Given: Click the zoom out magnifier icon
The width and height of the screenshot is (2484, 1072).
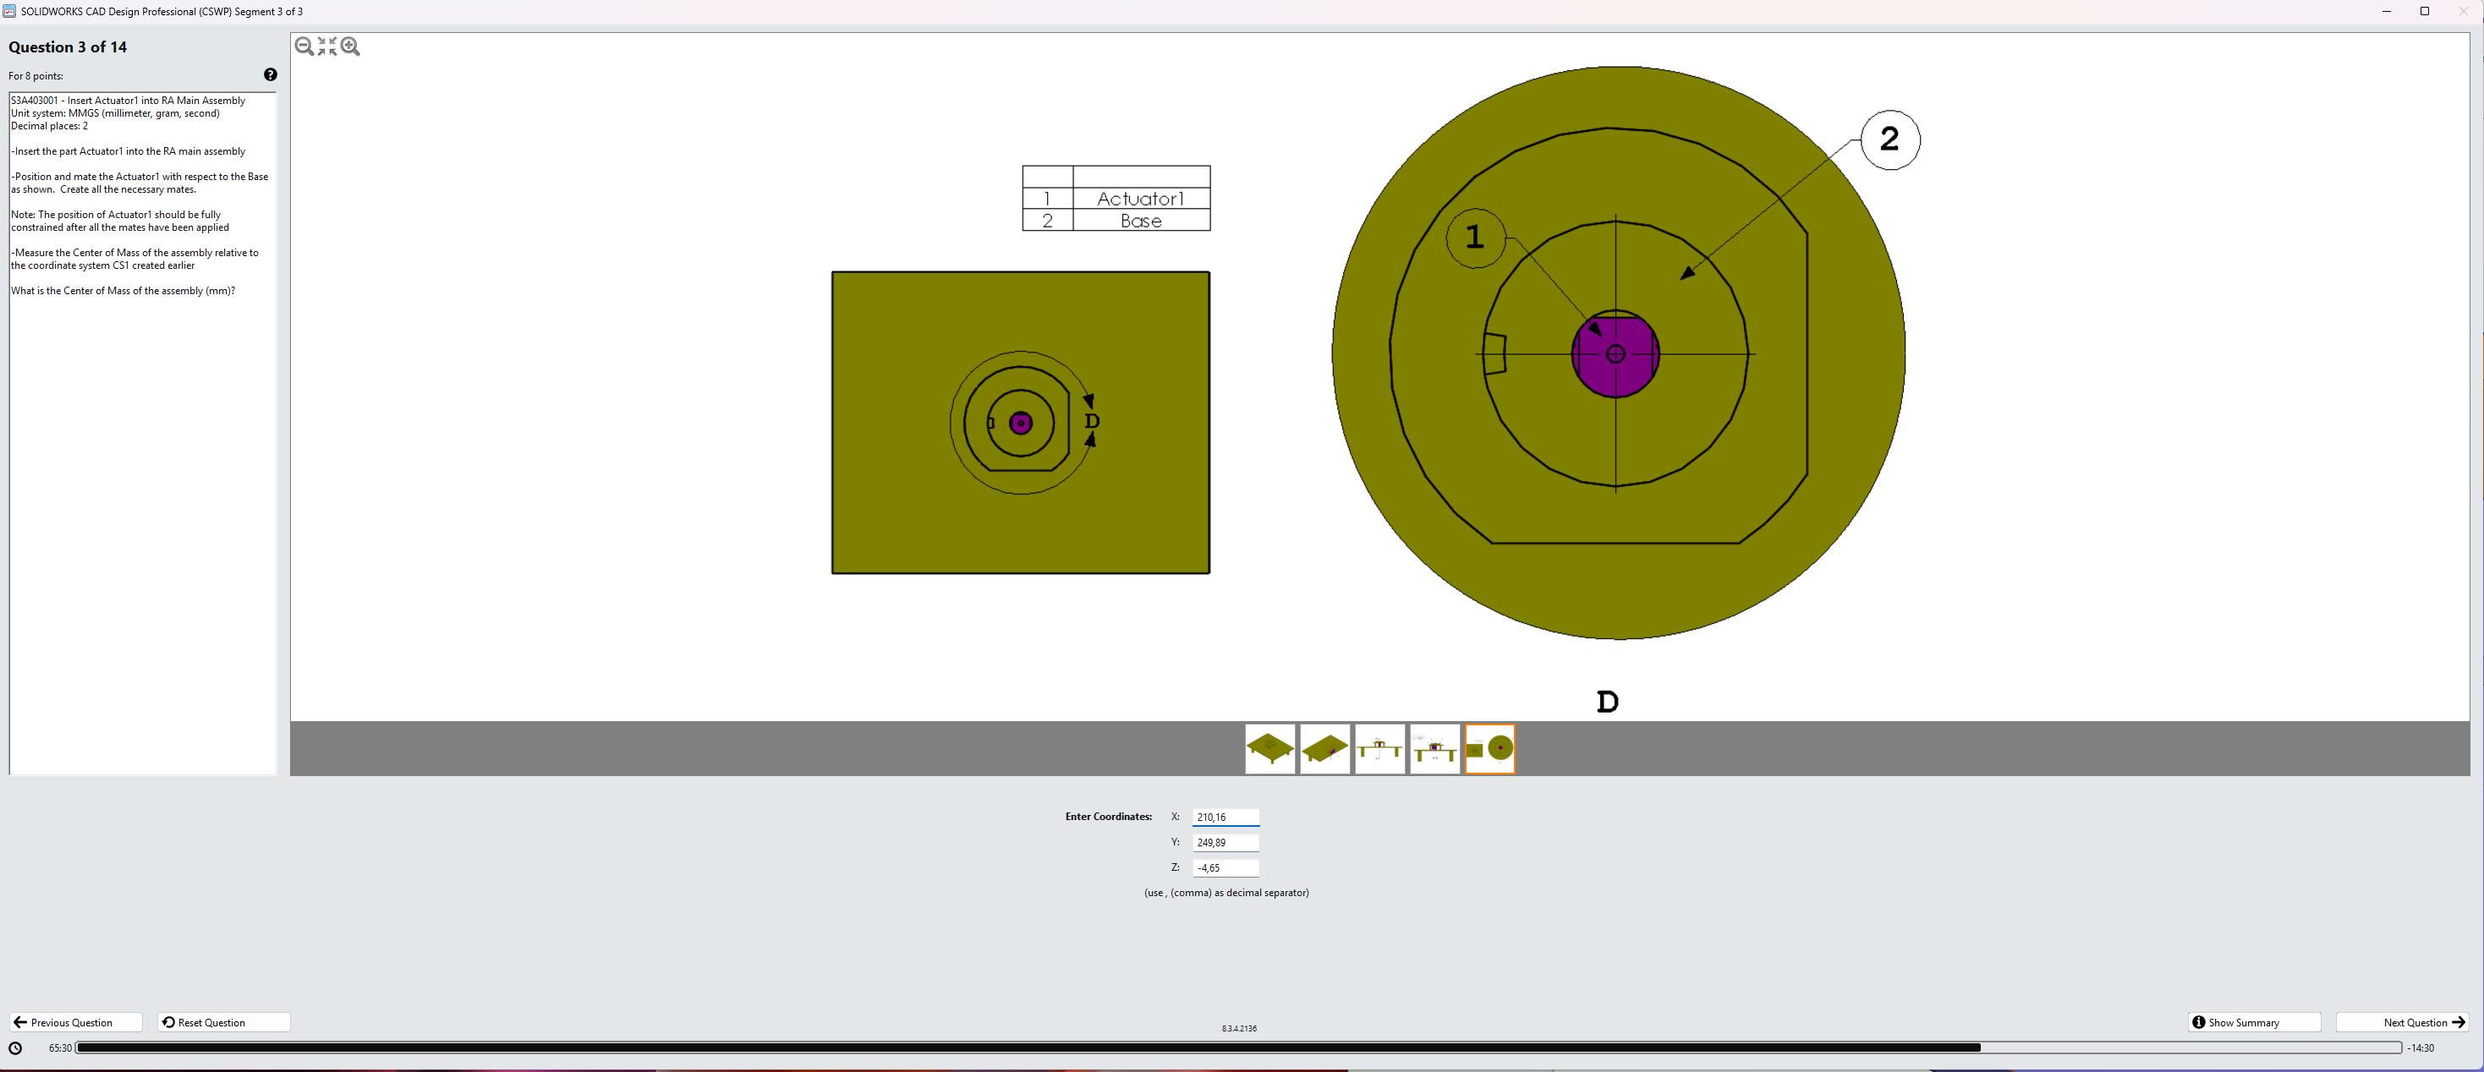Looking at the screenshot, I should pos(304,46).
